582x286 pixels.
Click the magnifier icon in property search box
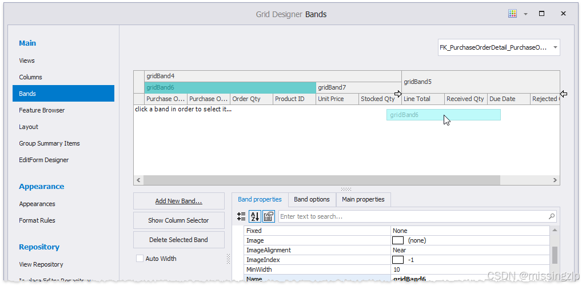coord(552,216)
